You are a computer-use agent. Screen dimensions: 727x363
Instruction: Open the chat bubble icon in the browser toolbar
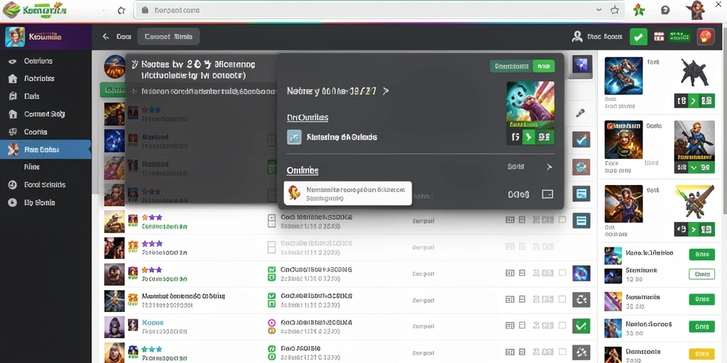665,10
